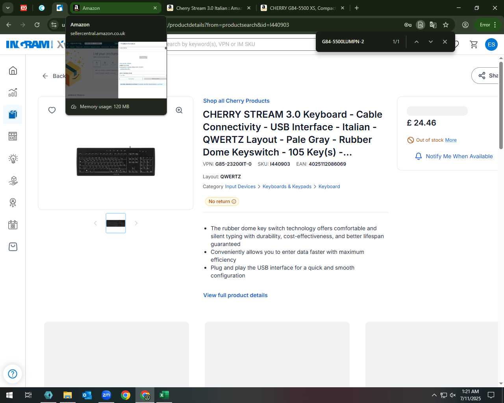Open the Home icon in left sidebar
This screenshot has height=403, width=504.
[13, 70]
